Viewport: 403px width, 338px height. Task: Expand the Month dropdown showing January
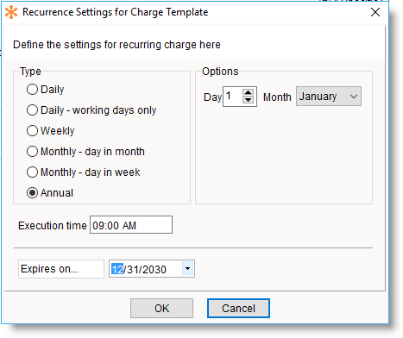[x=329, y=97]
